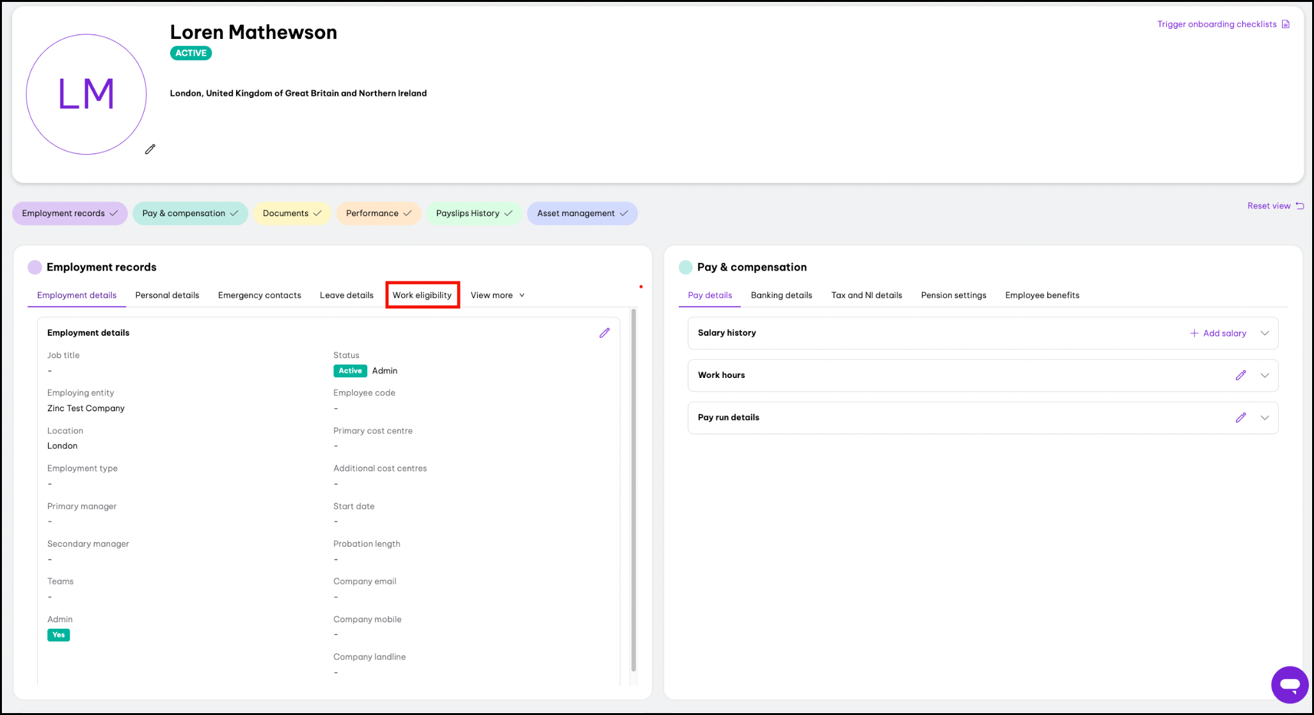
Task: Click the Trigger onboarding checklists document icon
Action: 1286,24
